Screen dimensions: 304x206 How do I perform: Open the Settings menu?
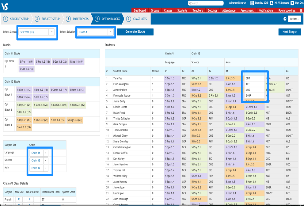point(212,10)
